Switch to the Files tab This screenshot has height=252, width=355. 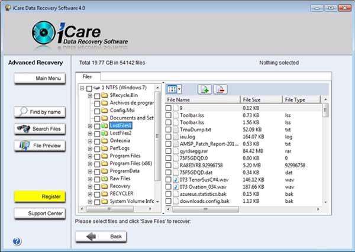coord(88,77)
